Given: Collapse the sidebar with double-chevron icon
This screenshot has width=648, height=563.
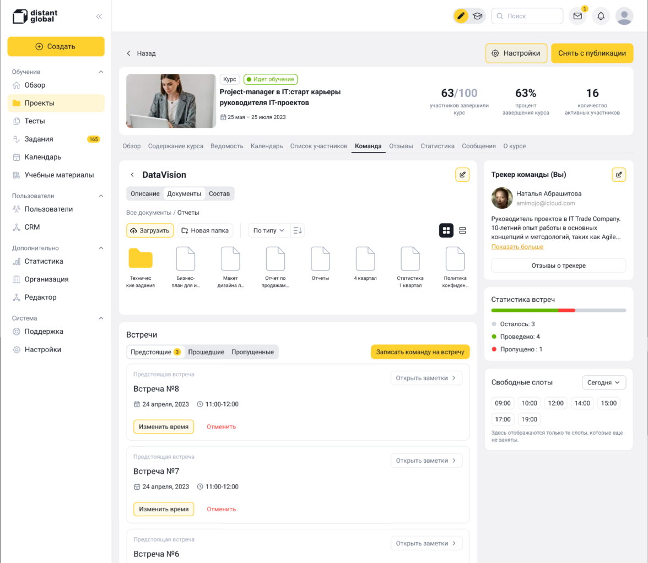Looking at the screenshot, I should pyautogui.click(x=99, y=17).
